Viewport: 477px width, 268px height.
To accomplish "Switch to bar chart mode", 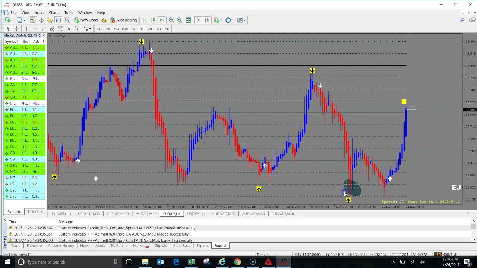I will (145, 20).
